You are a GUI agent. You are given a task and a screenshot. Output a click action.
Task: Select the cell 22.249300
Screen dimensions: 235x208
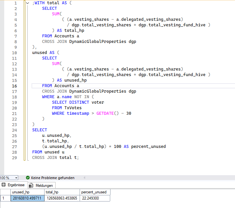click(x=95, y=198)
